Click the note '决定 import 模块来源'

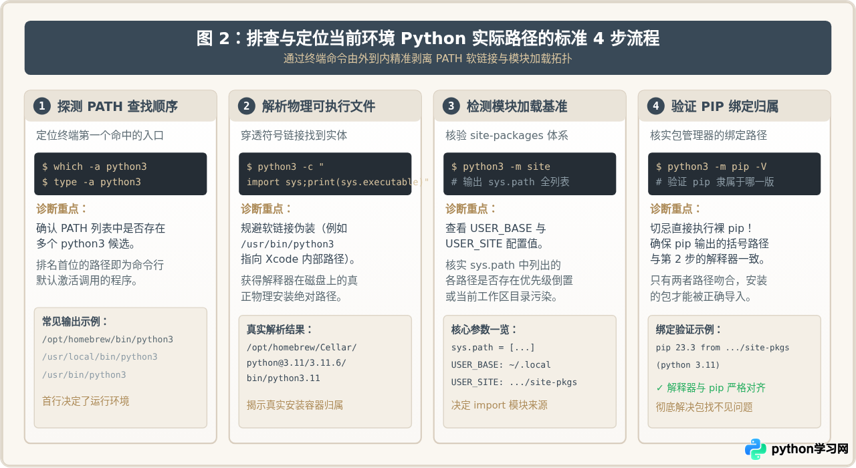point(500,405)
